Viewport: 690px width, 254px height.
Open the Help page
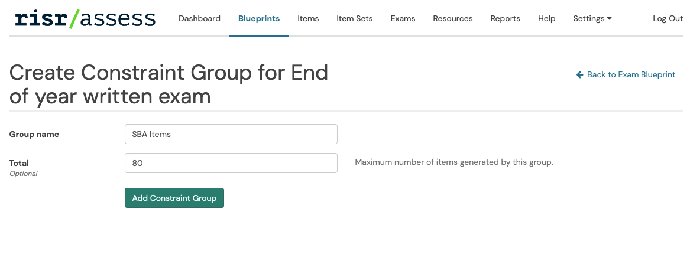pyautogui.click(x=546, y=18)
